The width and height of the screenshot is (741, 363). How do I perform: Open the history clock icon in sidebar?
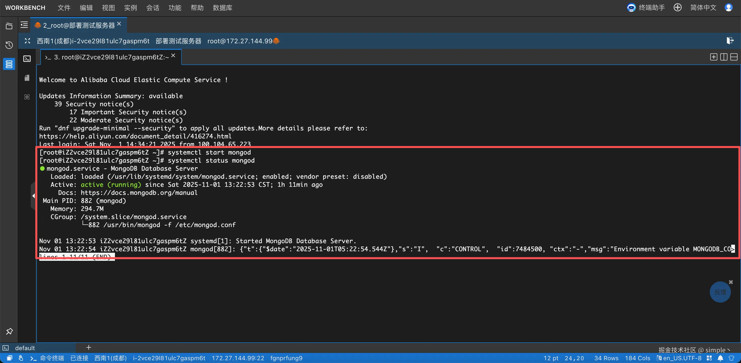click(9, 45)
